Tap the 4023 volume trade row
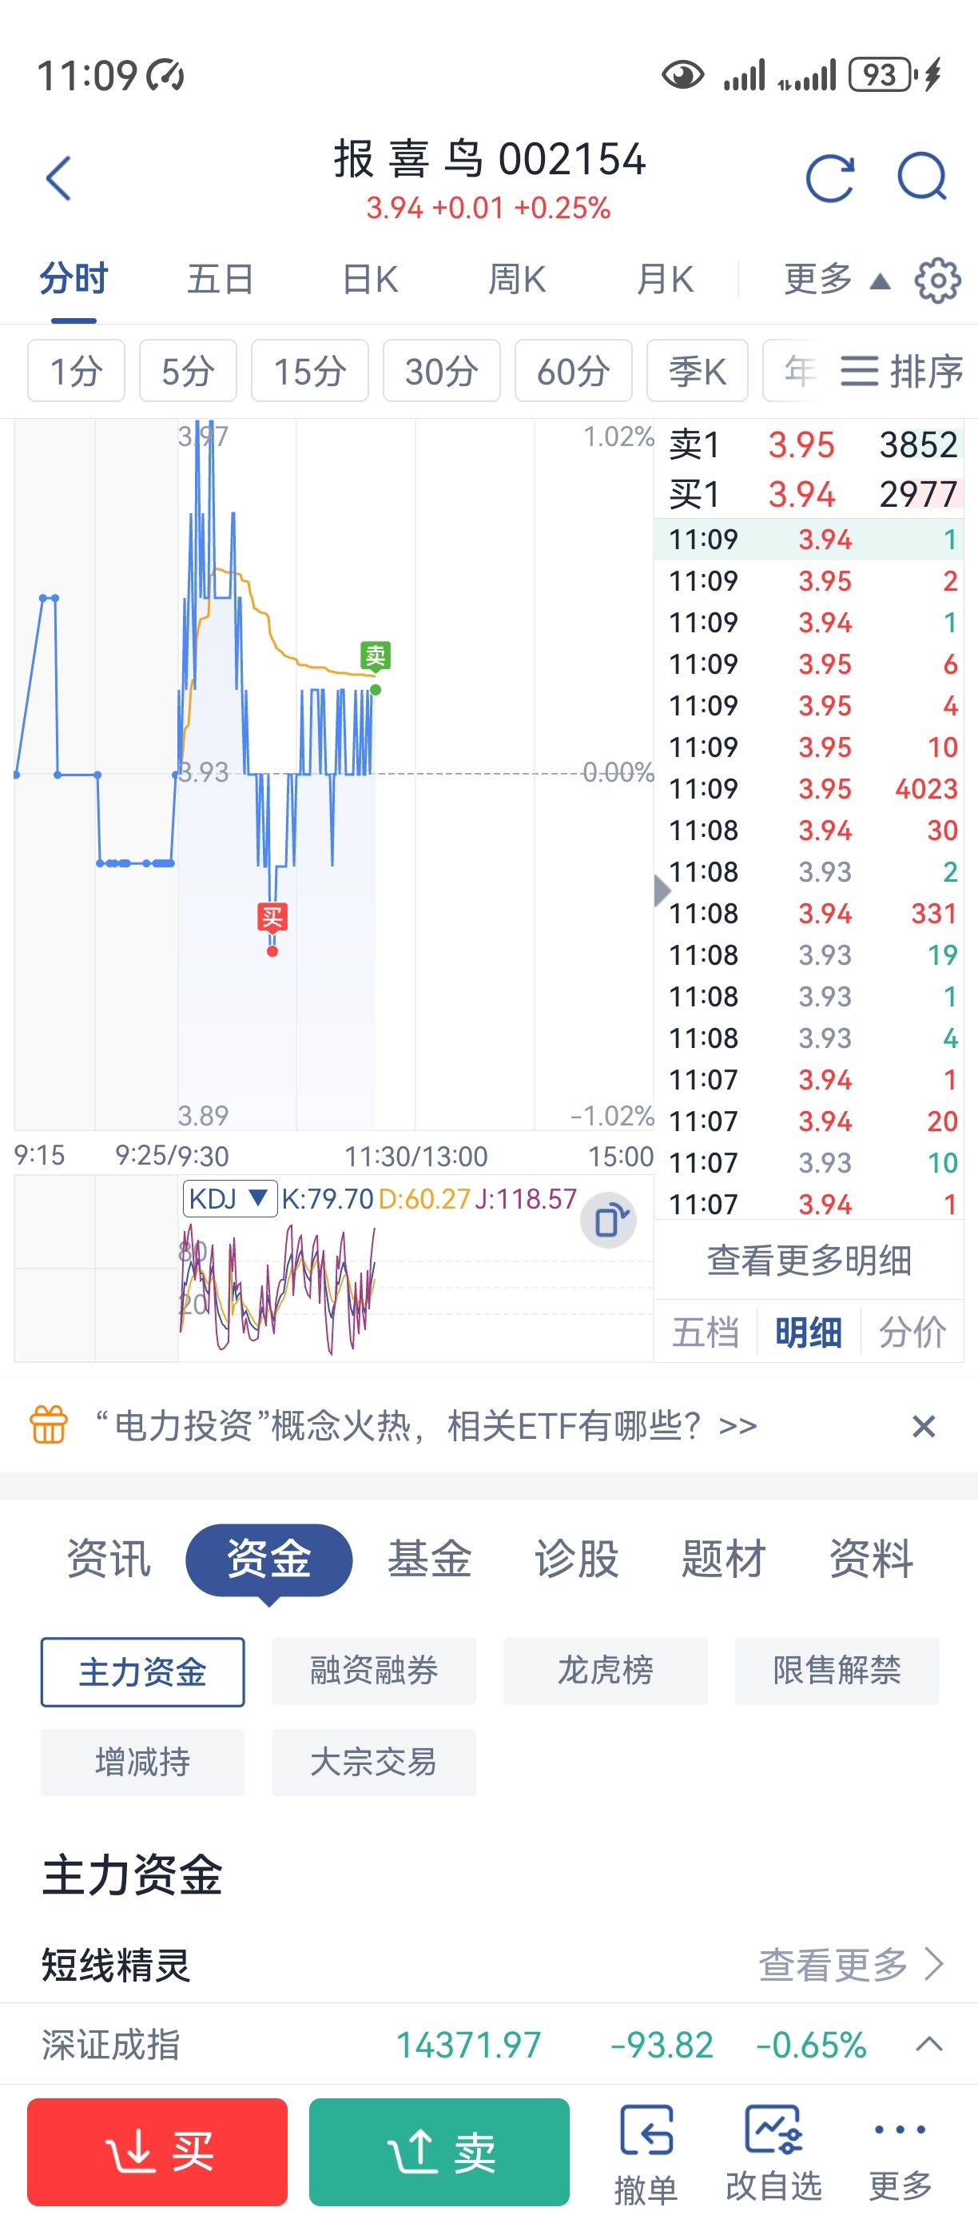Image resolution: width=978 pixels, height=2219 pixels. [x=809, y=788]
